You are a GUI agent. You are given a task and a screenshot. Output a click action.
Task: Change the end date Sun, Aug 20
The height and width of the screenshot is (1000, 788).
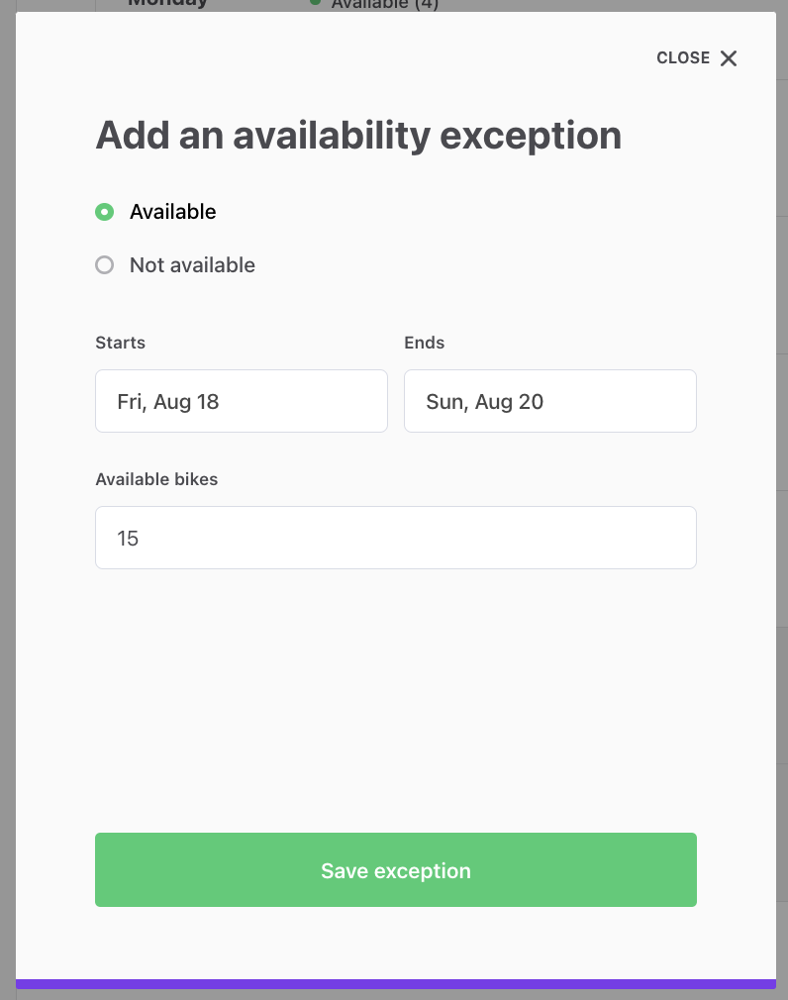tap(549, 401)
